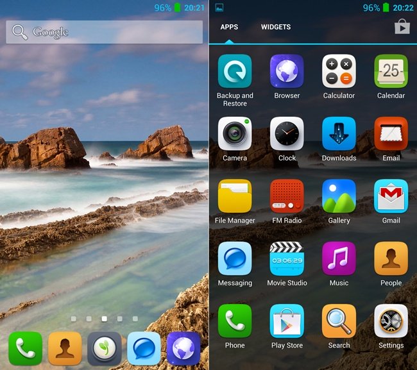
Task: Open the Settings app in drawer
Action: pyautogui.click(x=391, y=321)
